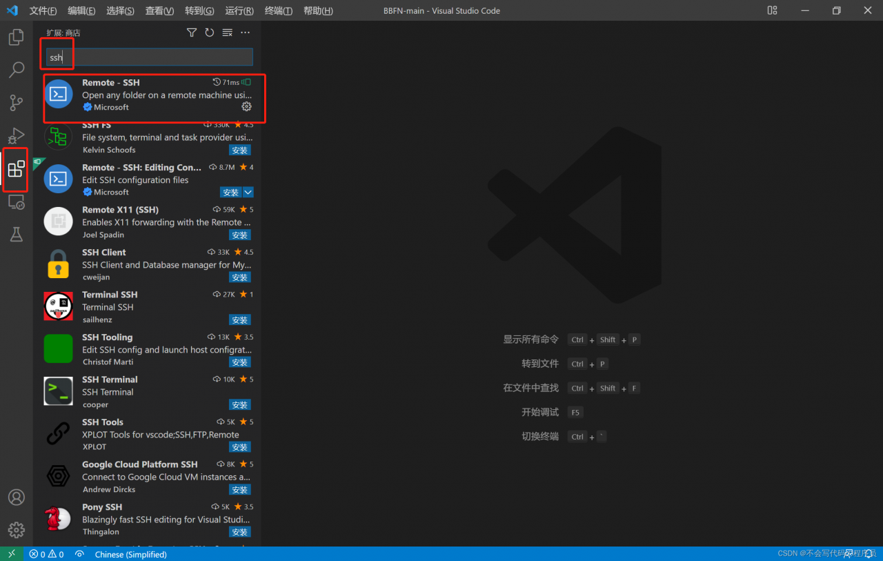Open the Run and Debug view
Screen dimensions: 883x561
pos(17,135)
